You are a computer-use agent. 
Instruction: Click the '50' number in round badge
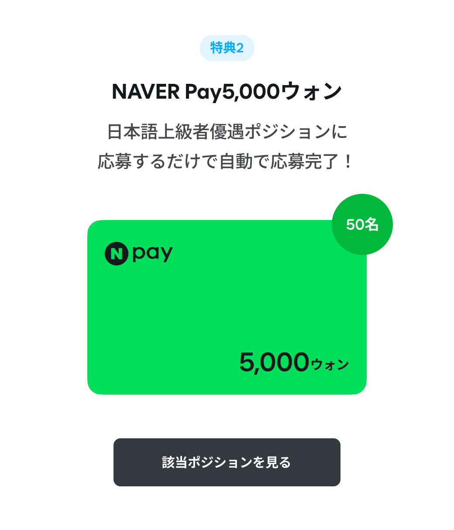(x=355, y=224)
